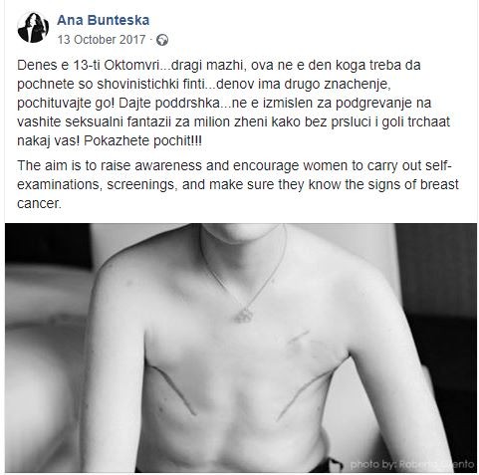Screen dimensions: 479x475
Task: Click the paragraph starting 'Denes e 13-ti Oktomvri'
Action: pos(234,103)
